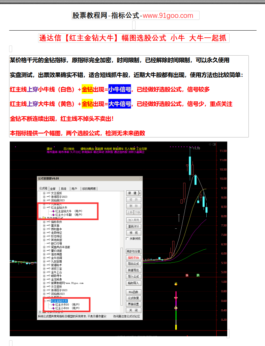The width and height of the screenshot is (265, 346).
Task: Click the purple diamond icon of 红主大小牛副
Action: (54, 215)
